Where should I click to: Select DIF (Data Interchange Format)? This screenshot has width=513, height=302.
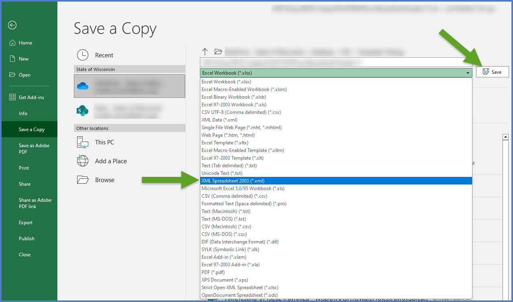click(x=336, y=242)
